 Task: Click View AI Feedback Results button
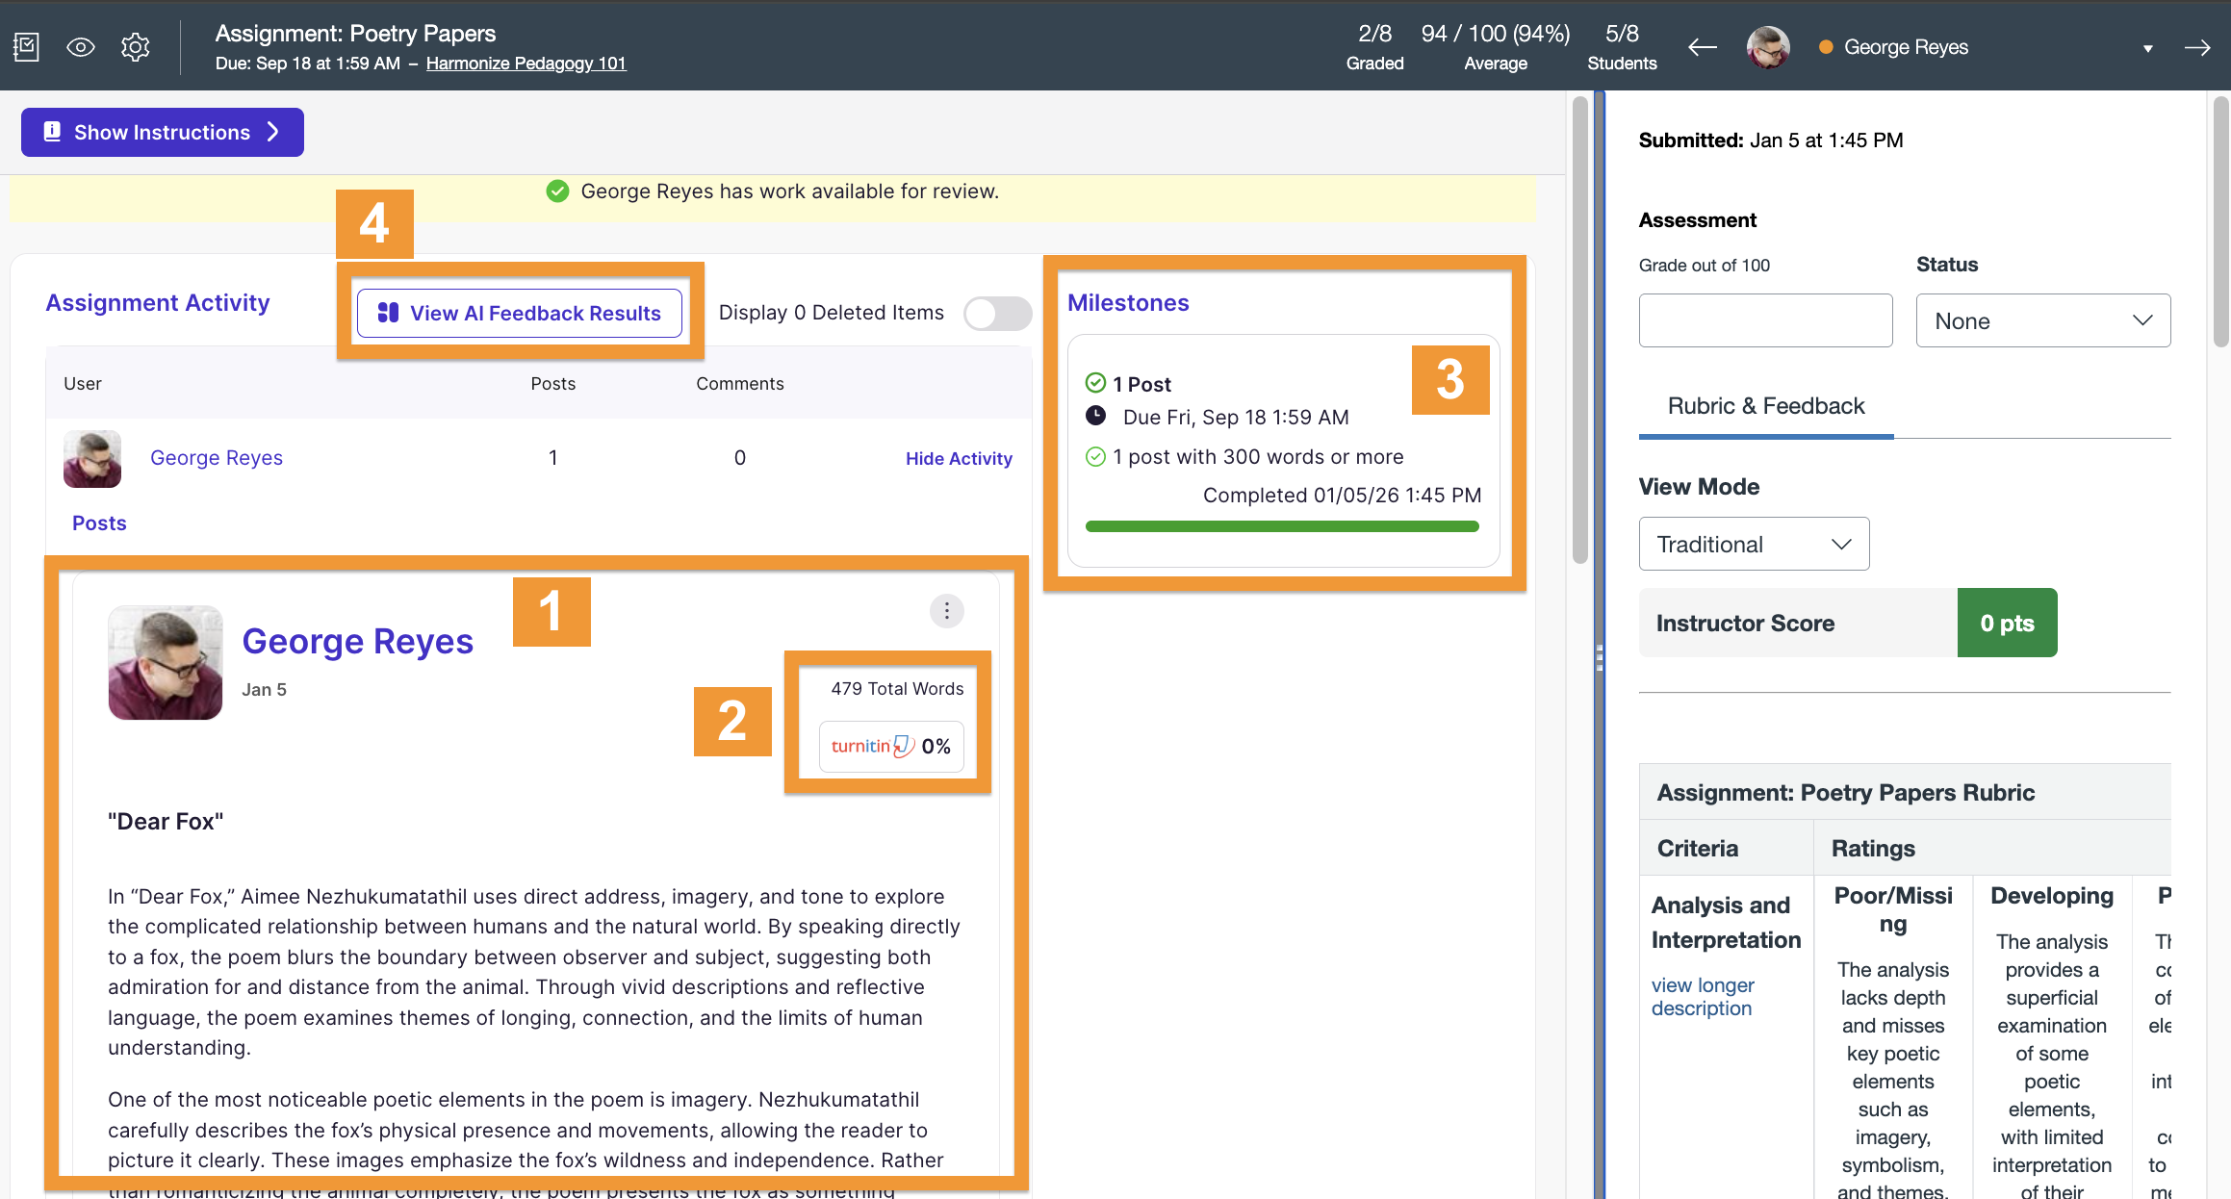[x=520, y=313]
